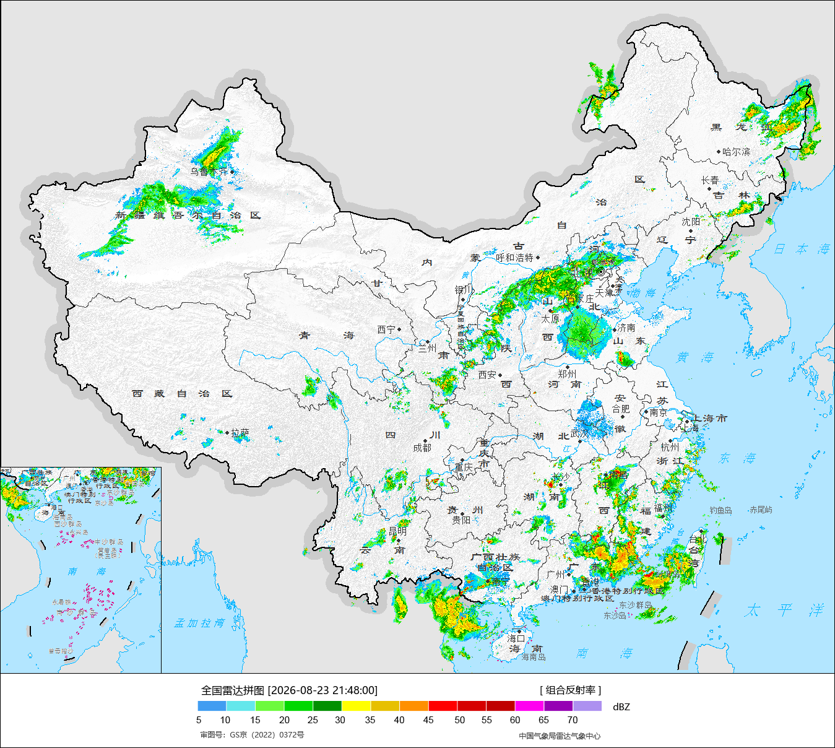Click the magenta 60 dBZ legend swatch

pos(529,706)
